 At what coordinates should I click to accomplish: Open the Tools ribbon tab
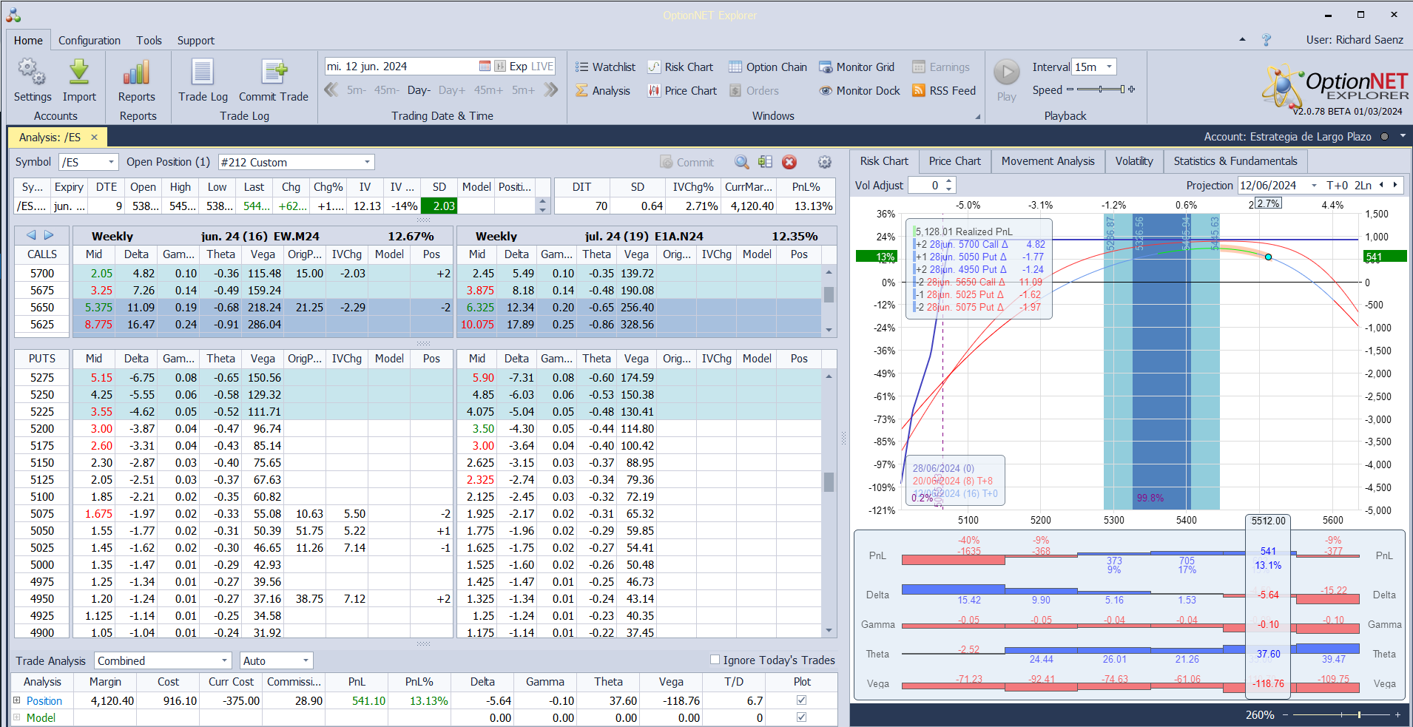[x=149, y=41]
